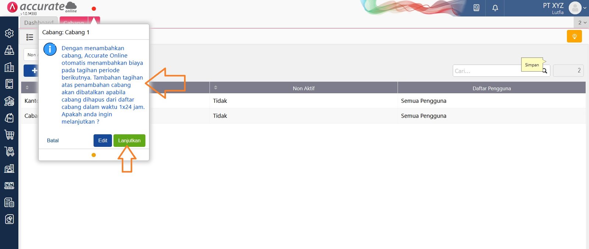Open the bank module icon

[9, 101]
